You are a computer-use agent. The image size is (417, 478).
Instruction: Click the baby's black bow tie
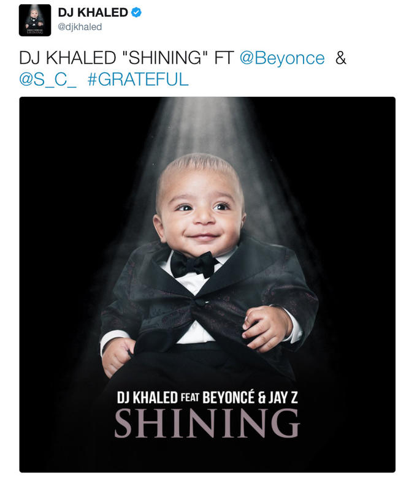pyautogui.click(x=194, y=265)
